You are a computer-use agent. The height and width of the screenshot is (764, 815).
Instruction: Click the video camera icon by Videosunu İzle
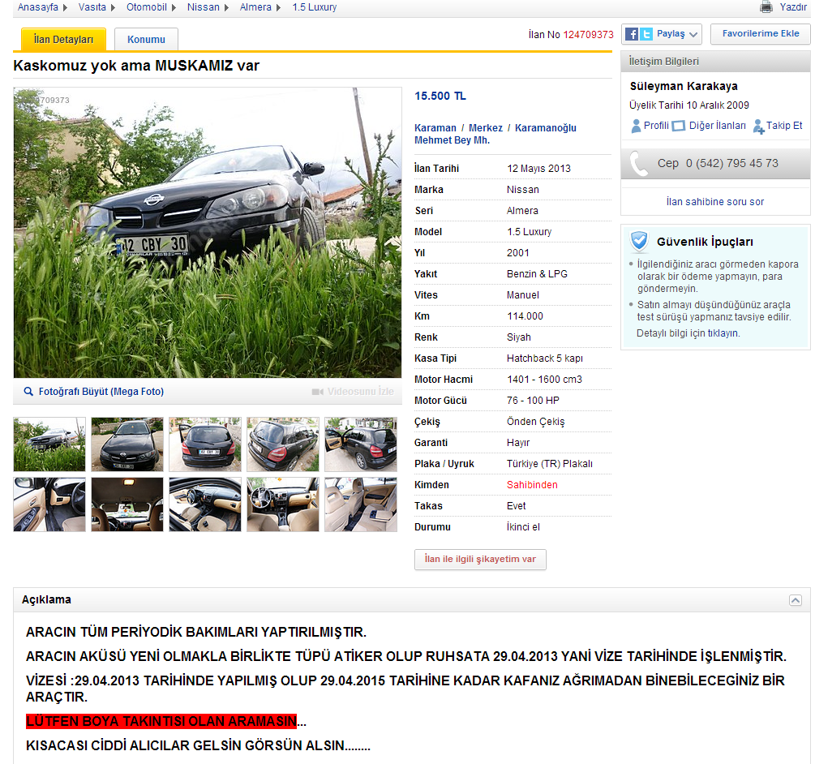[318, 392]
